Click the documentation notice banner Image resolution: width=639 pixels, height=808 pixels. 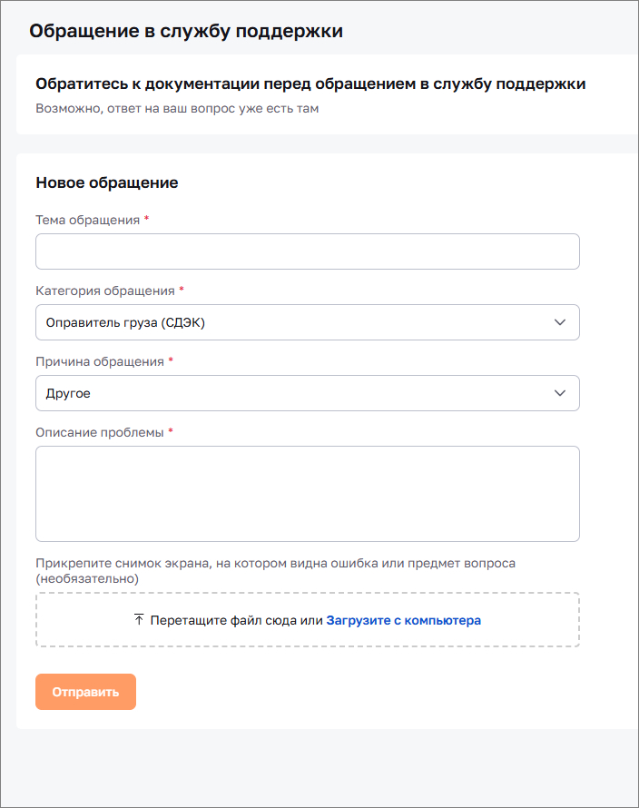coord(319,94)
